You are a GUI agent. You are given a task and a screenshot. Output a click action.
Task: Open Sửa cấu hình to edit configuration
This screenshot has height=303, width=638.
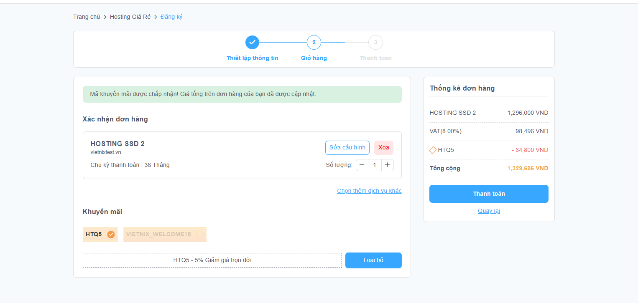pyautogui.click(x=347, y=147)
